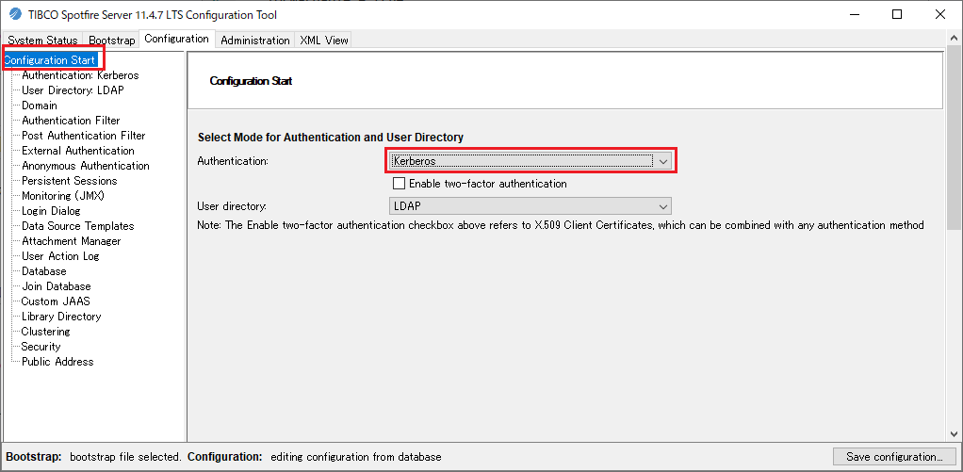Minimize the Configuration Tool window
963x472 pixels.
(x=855, y=15)
